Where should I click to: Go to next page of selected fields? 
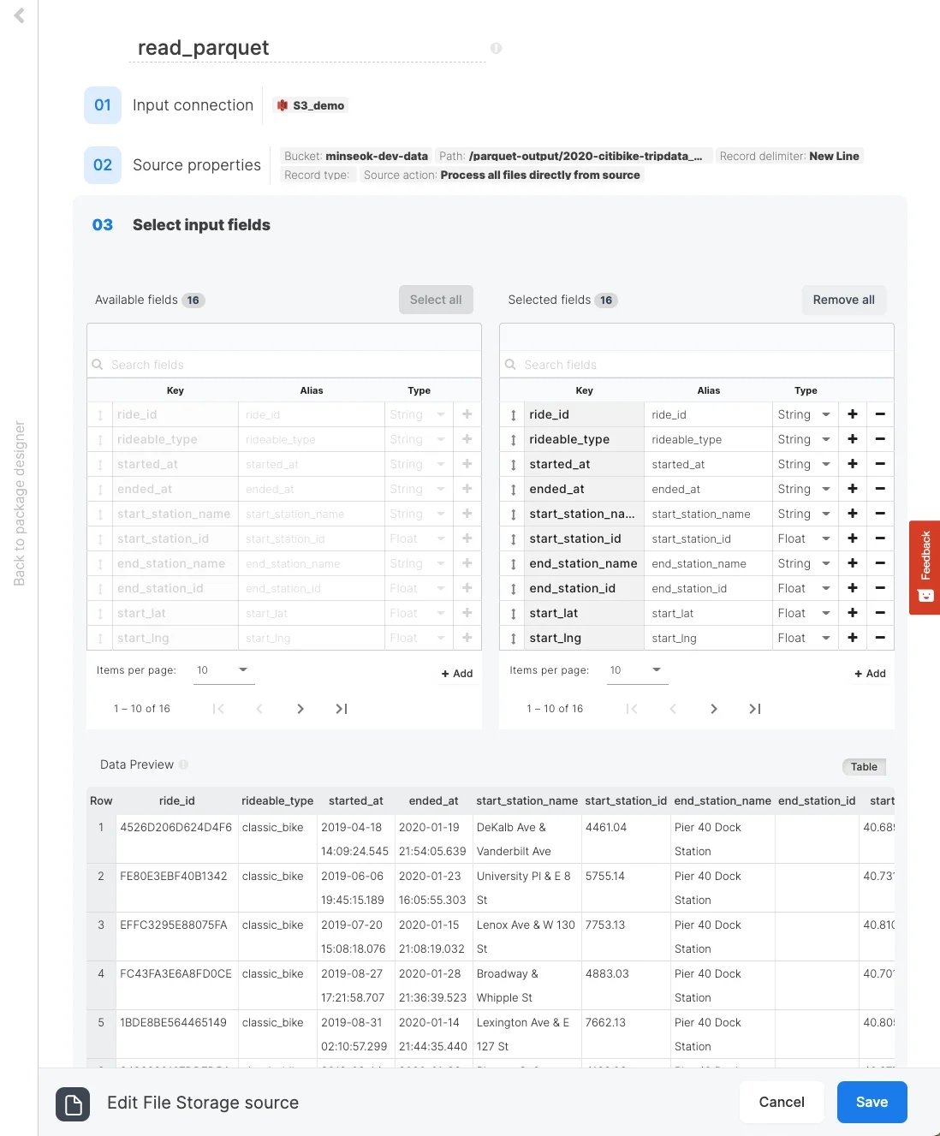coord(714,709)
